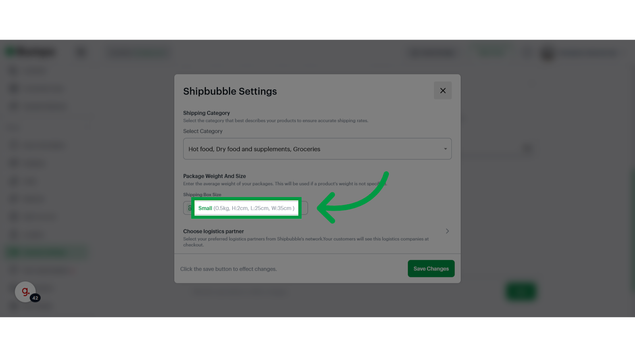The width and height of the screenshot is (635, 357).
Task: Click the 'Click the save button' hint text
Action: coord(229,269)
